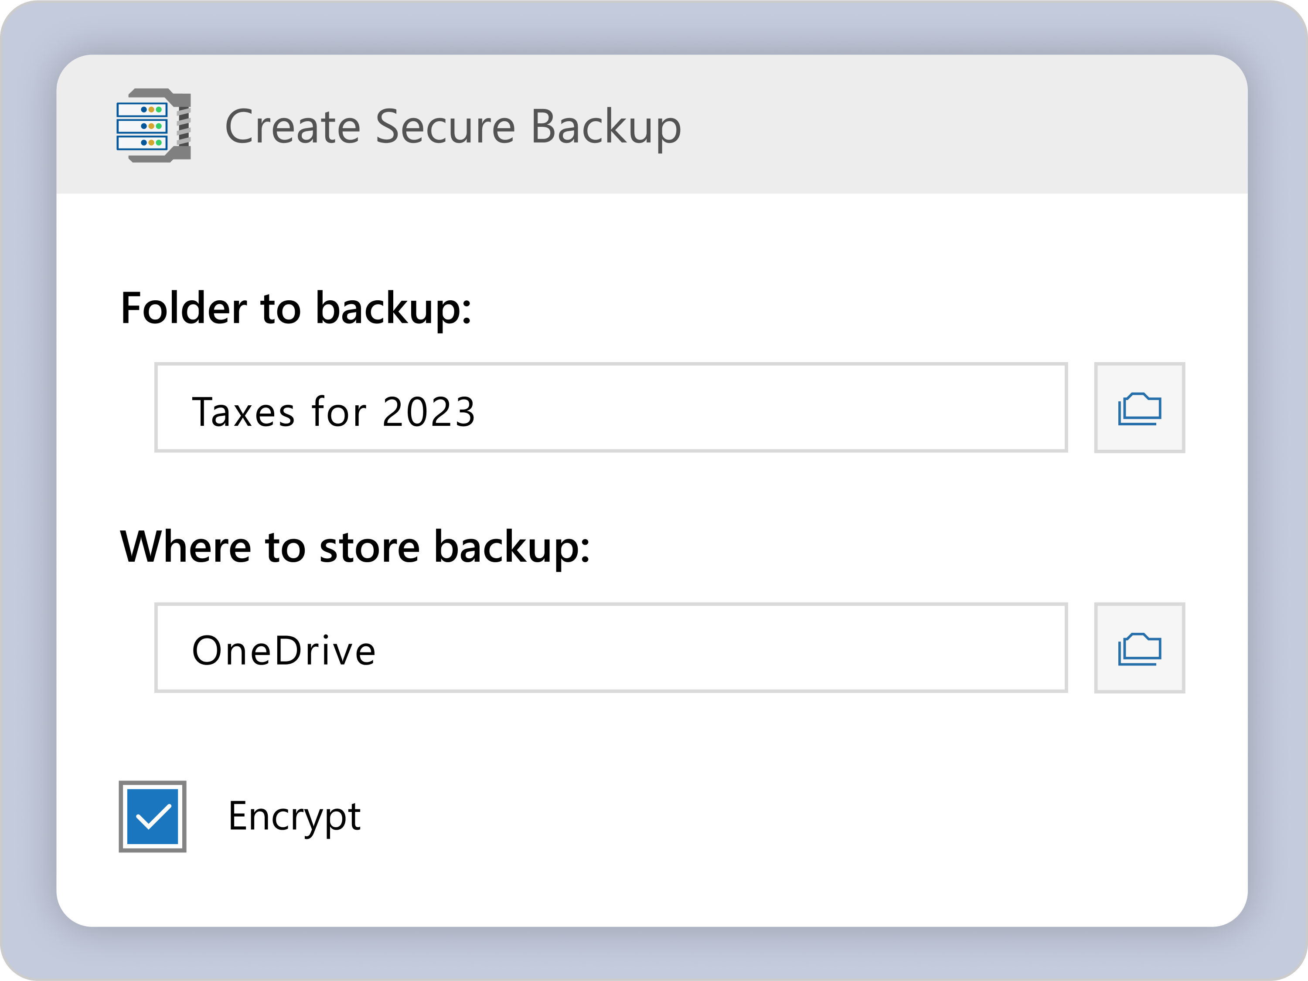Click empty space right of Encrypt option
Viewport: 1308px width, 981px height.
769,816
